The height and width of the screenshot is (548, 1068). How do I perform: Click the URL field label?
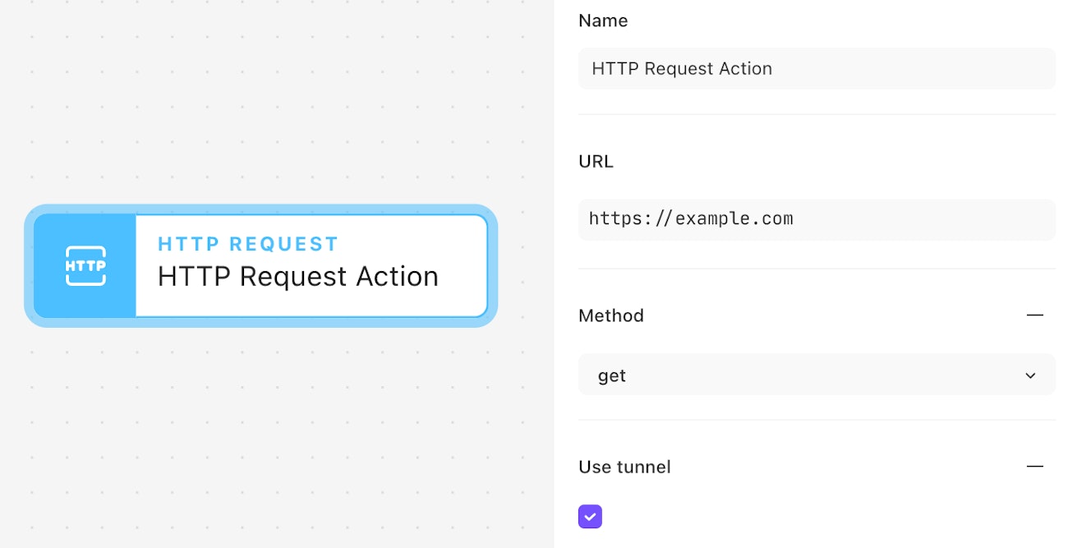pyautogui.click(x=596, y=162)
